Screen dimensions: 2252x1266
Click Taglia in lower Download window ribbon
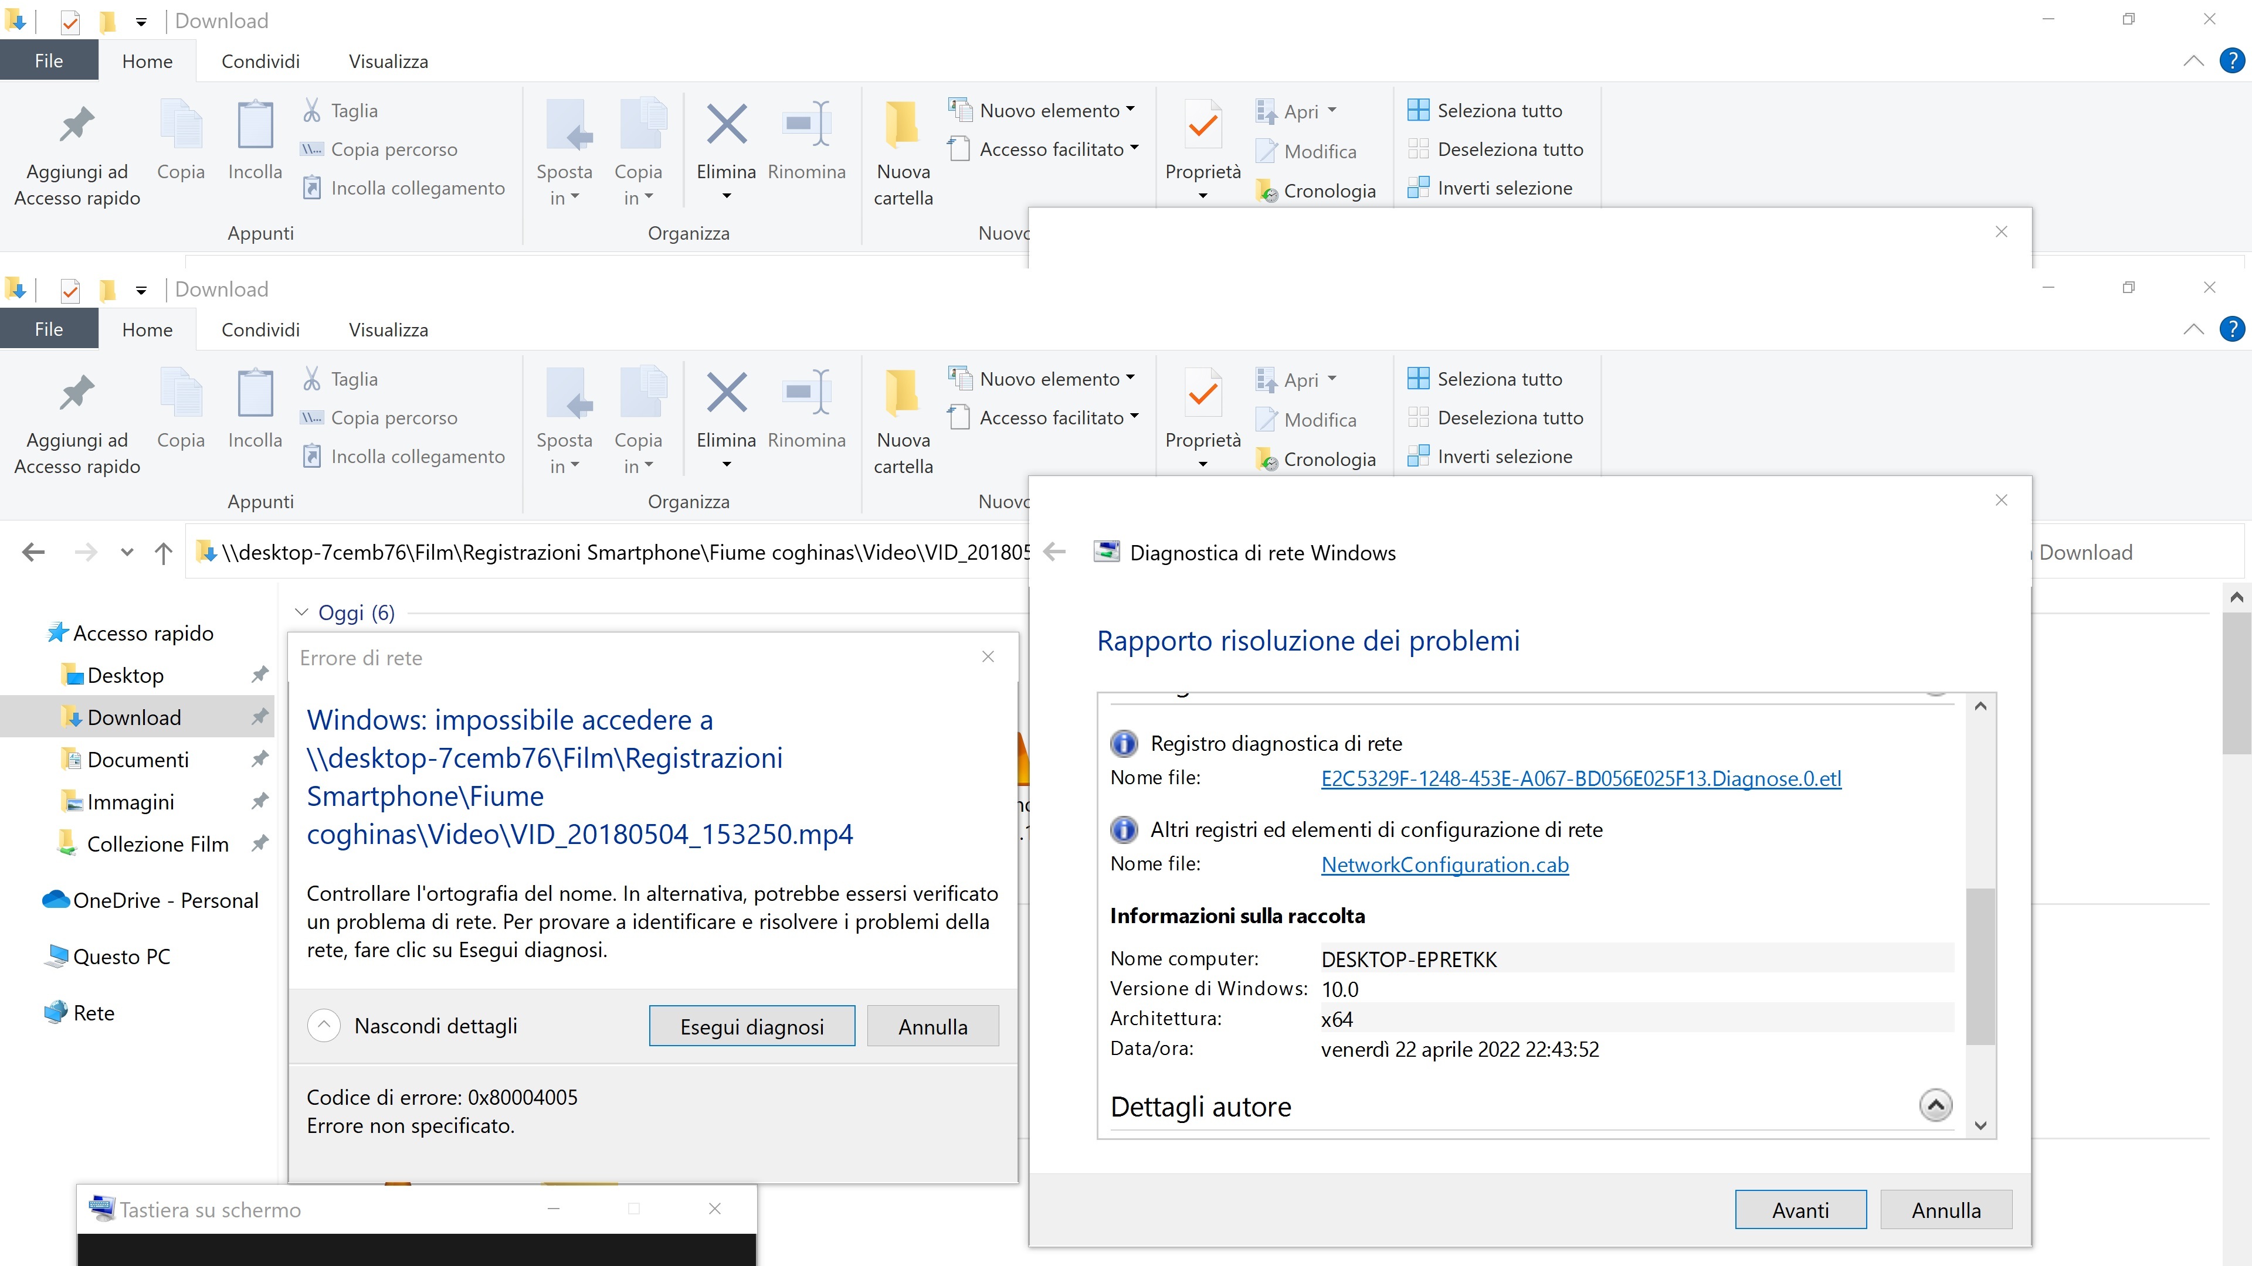click(x=340, y=379)
